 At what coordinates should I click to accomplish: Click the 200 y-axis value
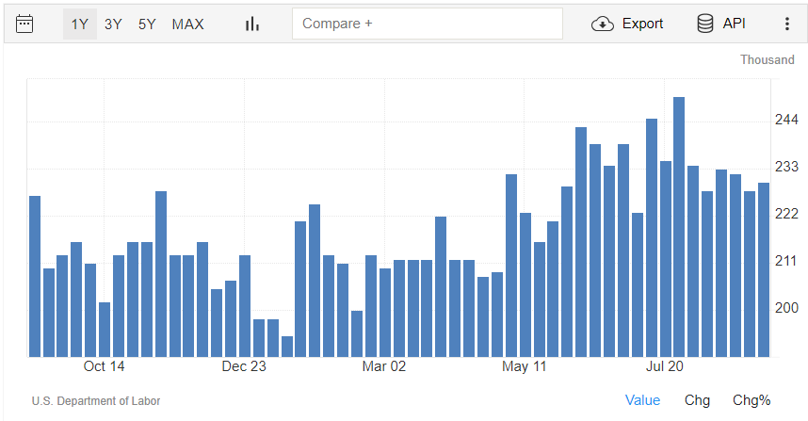(x=787, y=308)
